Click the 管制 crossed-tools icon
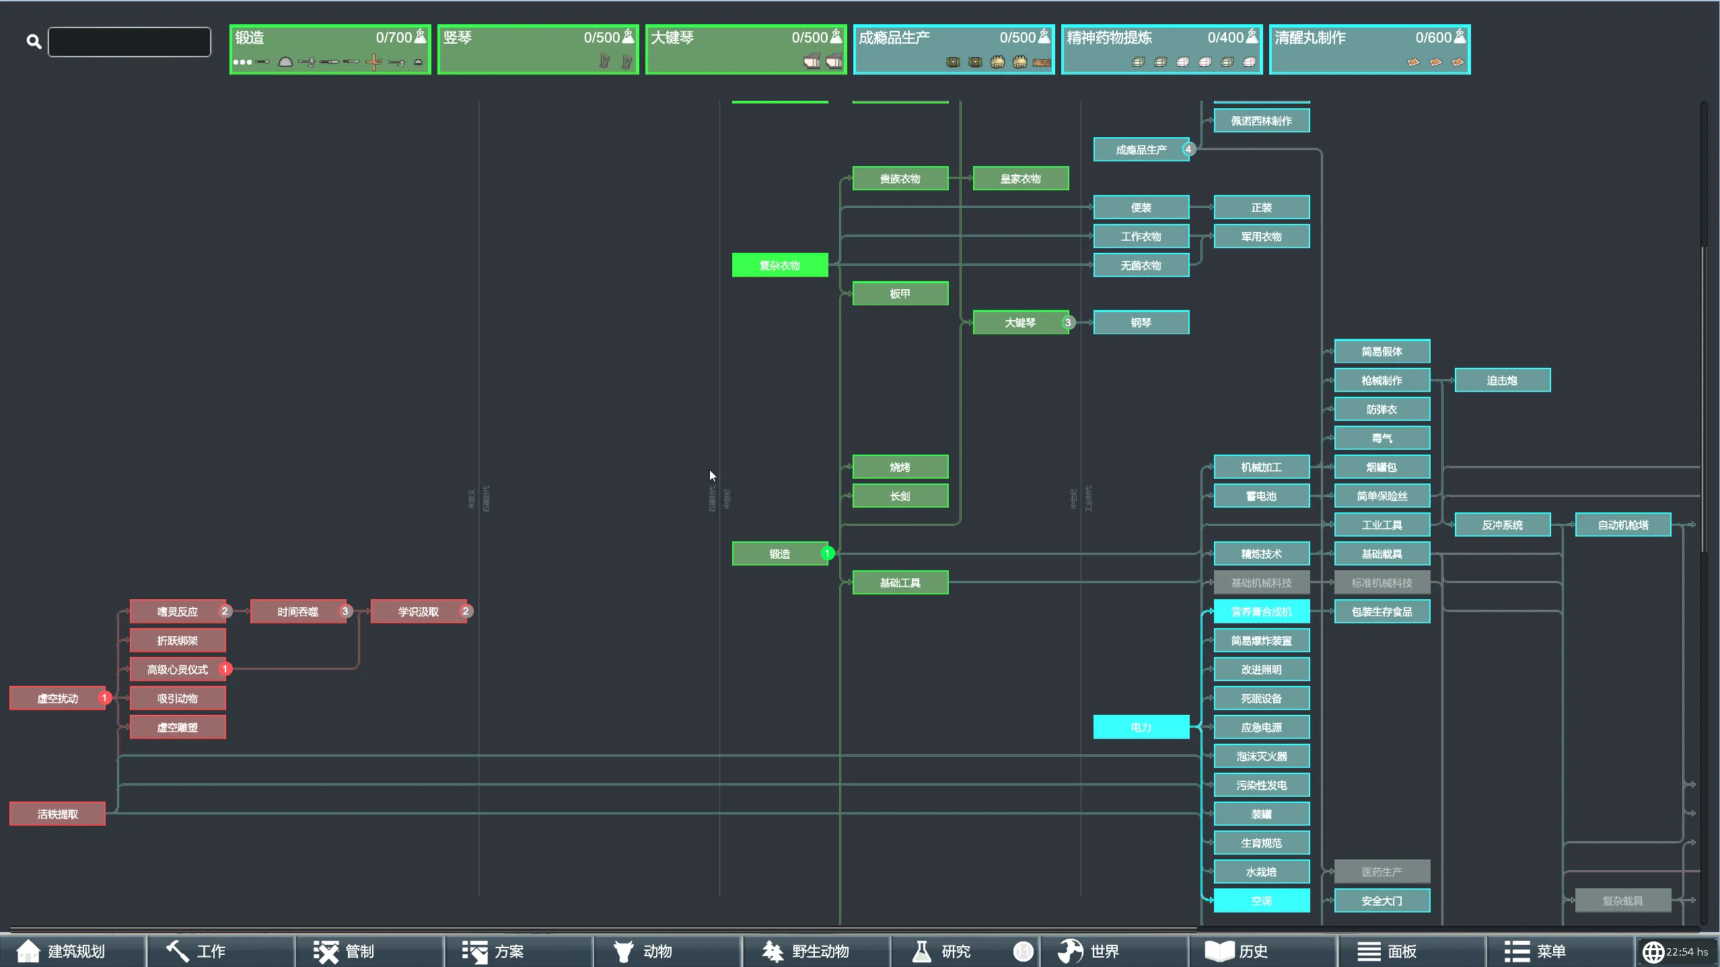Screen dimensions: 1720x967 (x=326, y=951)
